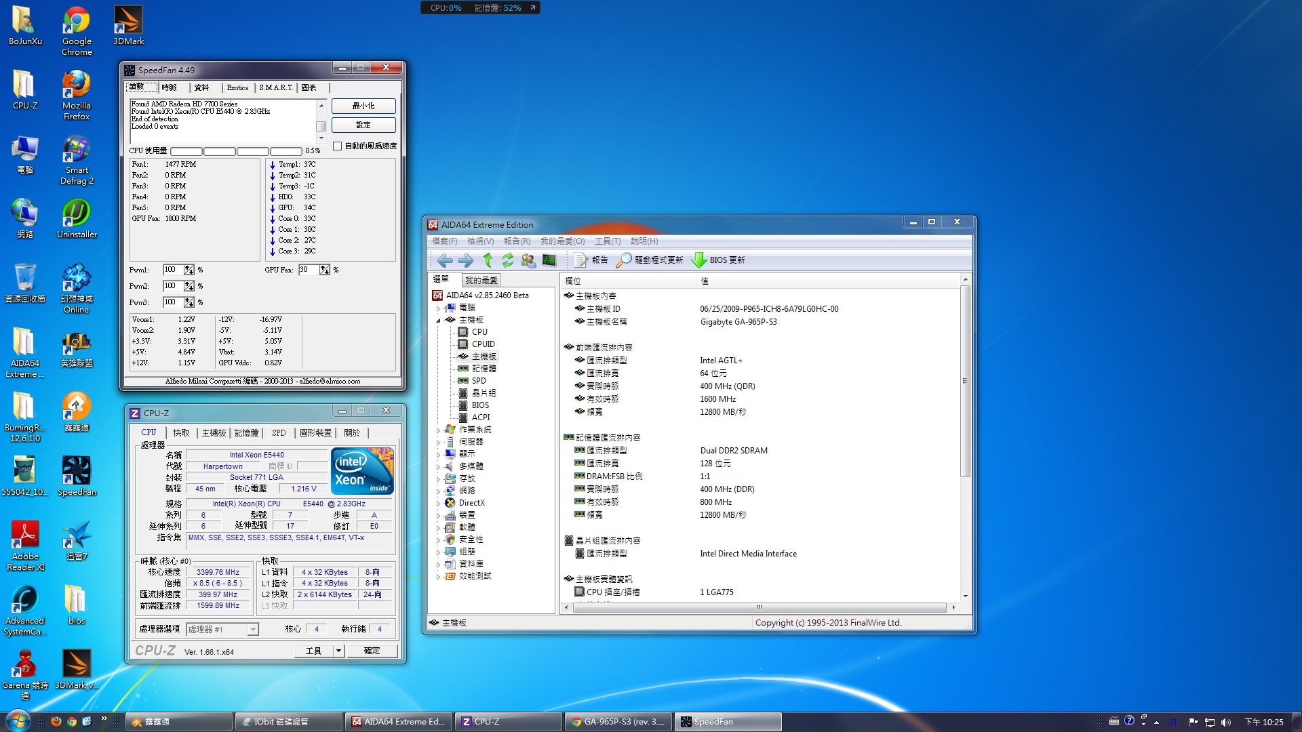Click the 報告 report toolbar button

(591, 260)
